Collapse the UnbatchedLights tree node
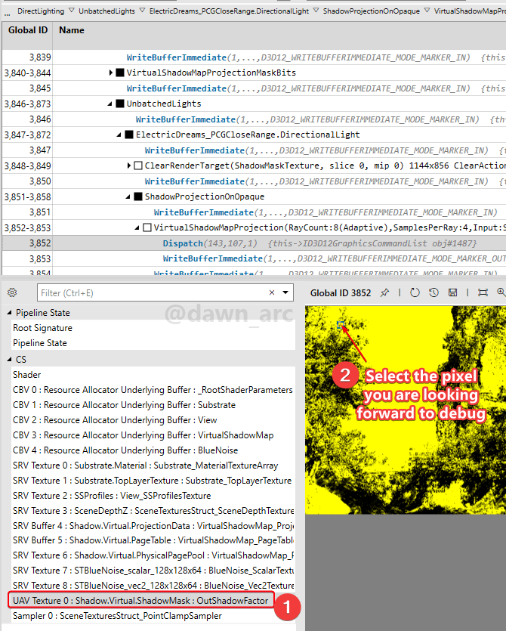The width and height of the screenshot is (506, 631). click(110, 104)
